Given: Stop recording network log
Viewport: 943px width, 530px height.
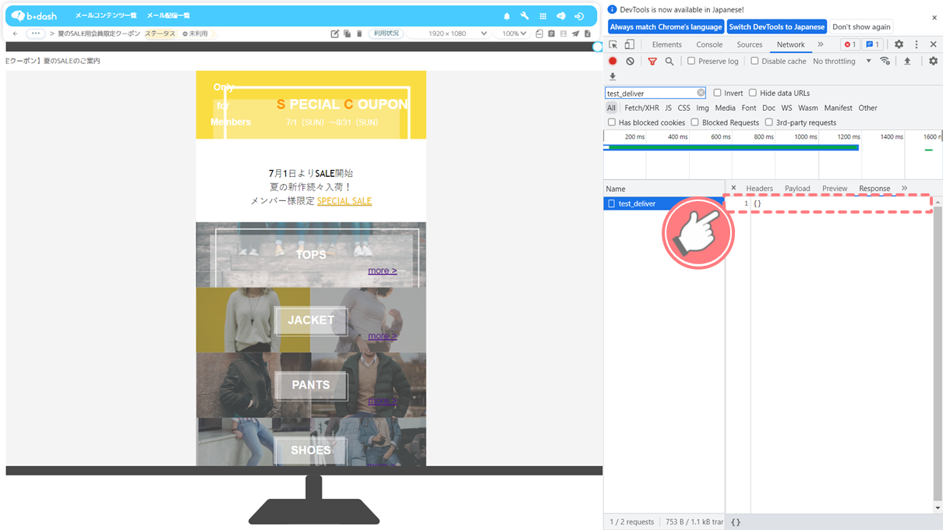Looking at the screenshot, I should tap(613, 61).
